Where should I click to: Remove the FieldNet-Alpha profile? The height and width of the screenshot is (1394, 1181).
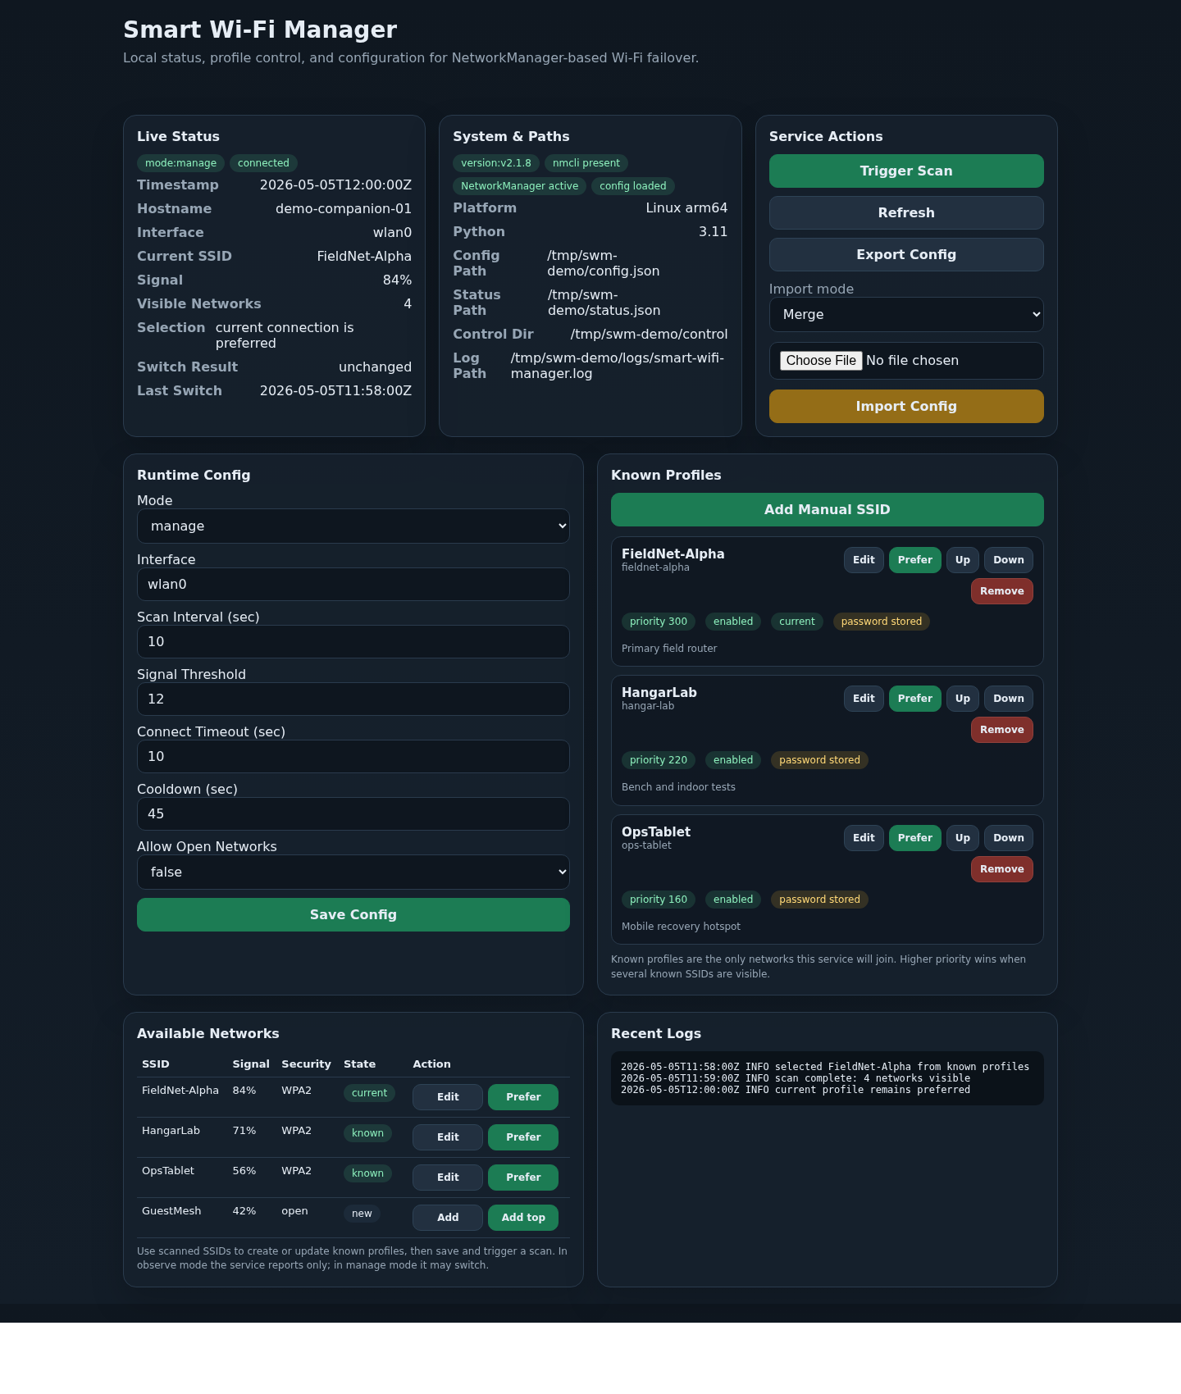point(1002,591)
